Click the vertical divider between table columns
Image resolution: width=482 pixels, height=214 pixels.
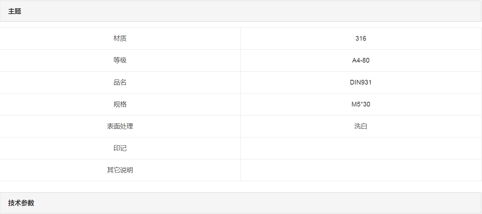pyautogui.click(x=240, y=104)
